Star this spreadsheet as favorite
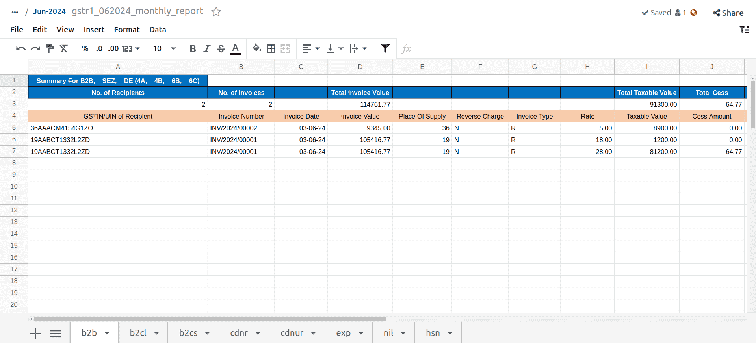 point(216,12)
